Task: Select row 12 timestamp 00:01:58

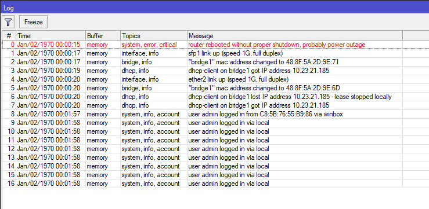Action: 49,149
